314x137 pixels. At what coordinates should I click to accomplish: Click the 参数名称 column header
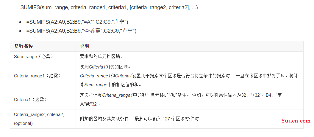coord(24,46)
